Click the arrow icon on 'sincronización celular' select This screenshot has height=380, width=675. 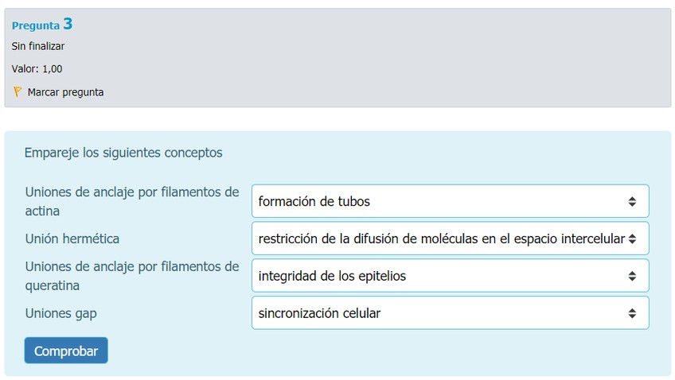(632, 313)
